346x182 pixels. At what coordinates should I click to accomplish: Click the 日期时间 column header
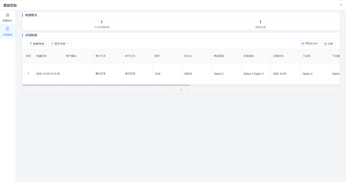pyautogui.click(x=278, y=56)
